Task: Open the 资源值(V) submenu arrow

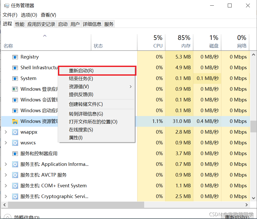Action: (x=131, y=87)
